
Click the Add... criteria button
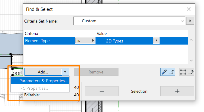point(43,72)
